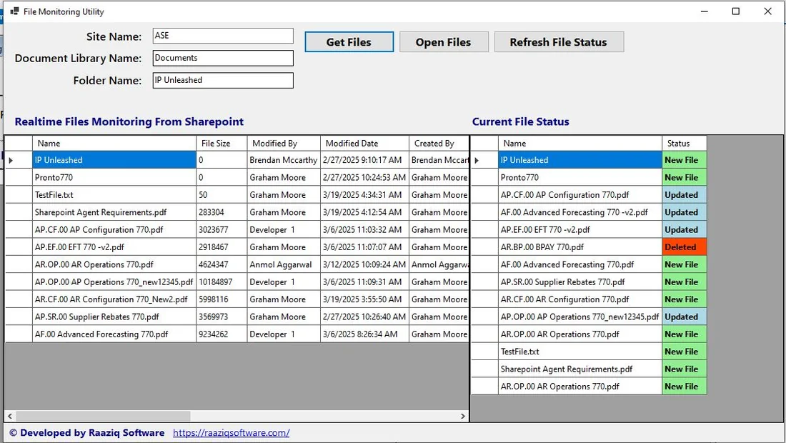
Task: Select IP Unleashed row marker in Sharepoint grid
Action: pyautogui.click(x=19, y=160)
